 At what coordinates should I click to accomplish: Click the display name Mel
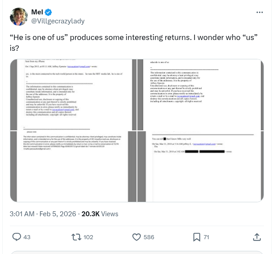point(37,12)
